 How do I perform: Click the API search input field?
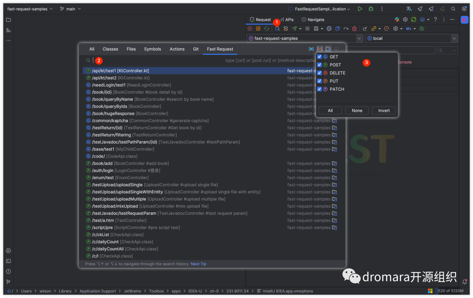[199, 60]
